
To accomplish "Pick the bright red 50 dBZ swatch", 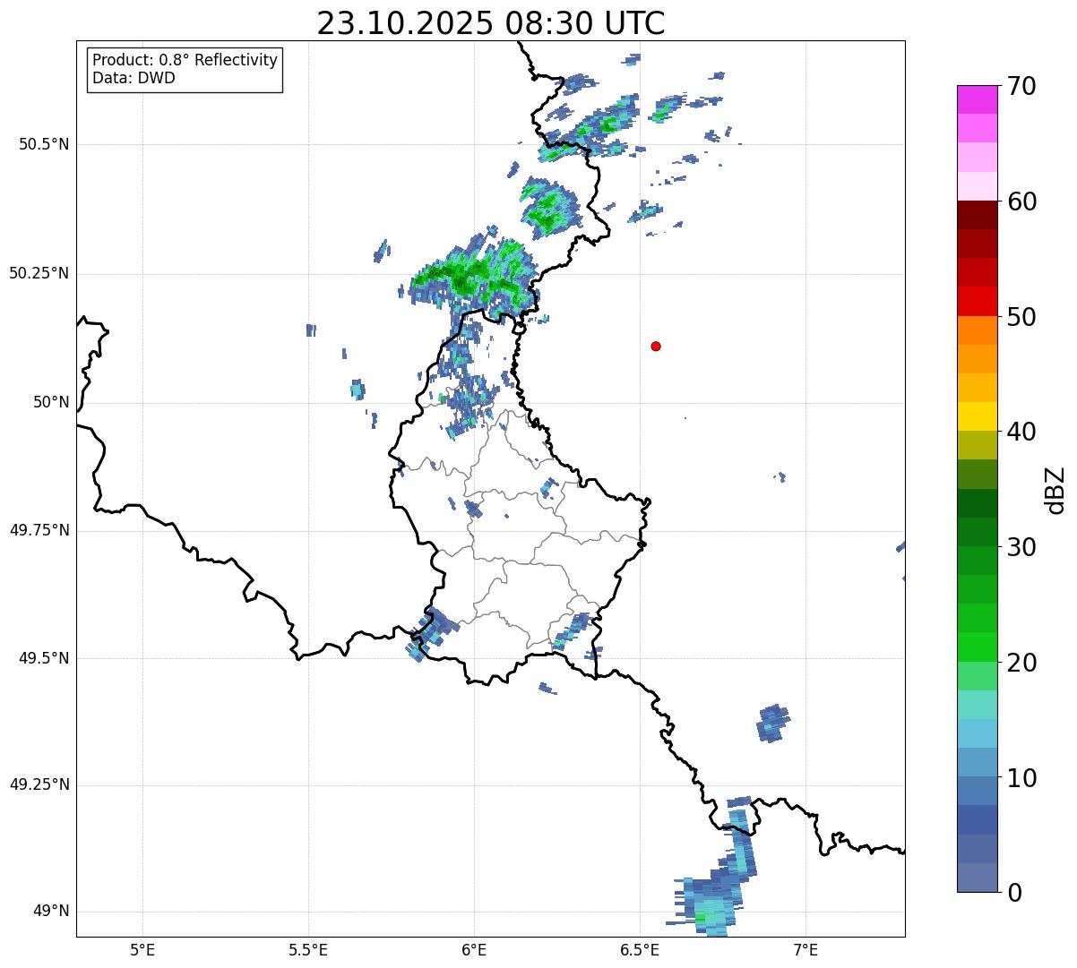I will (x=977, y=302).
